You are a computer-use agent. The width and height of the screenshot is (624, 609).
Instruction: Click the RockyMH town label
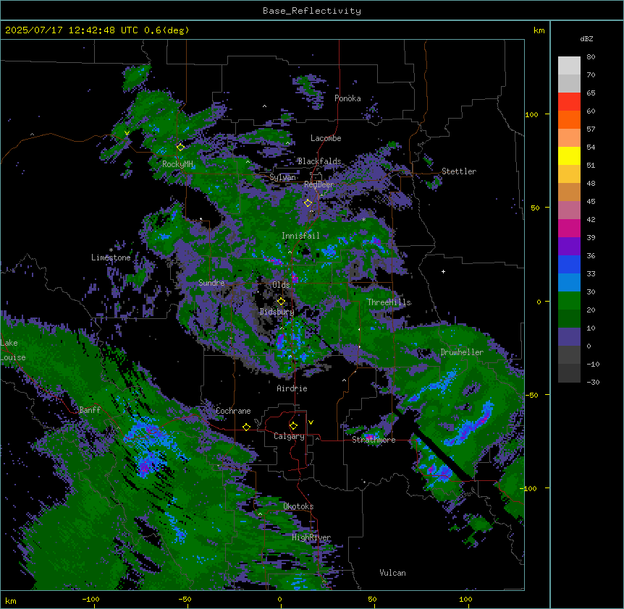point(177,164)
